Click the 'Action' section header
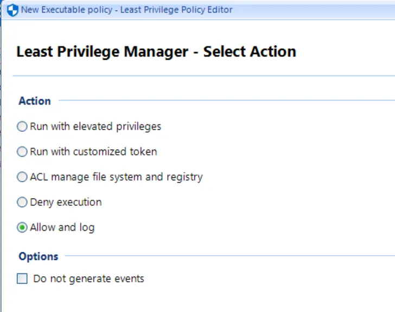The width and height of the screenshot is (395, 312). [35, 101]
